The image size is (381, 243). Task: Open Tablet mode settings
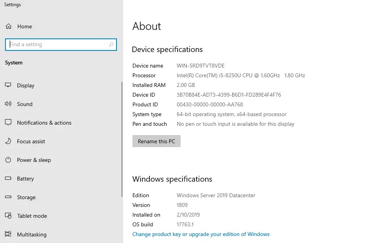pos(9,216)
